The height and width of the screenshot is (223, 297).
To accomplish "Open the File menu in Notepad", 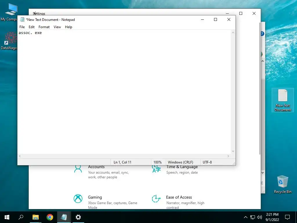I will (22, 27).
